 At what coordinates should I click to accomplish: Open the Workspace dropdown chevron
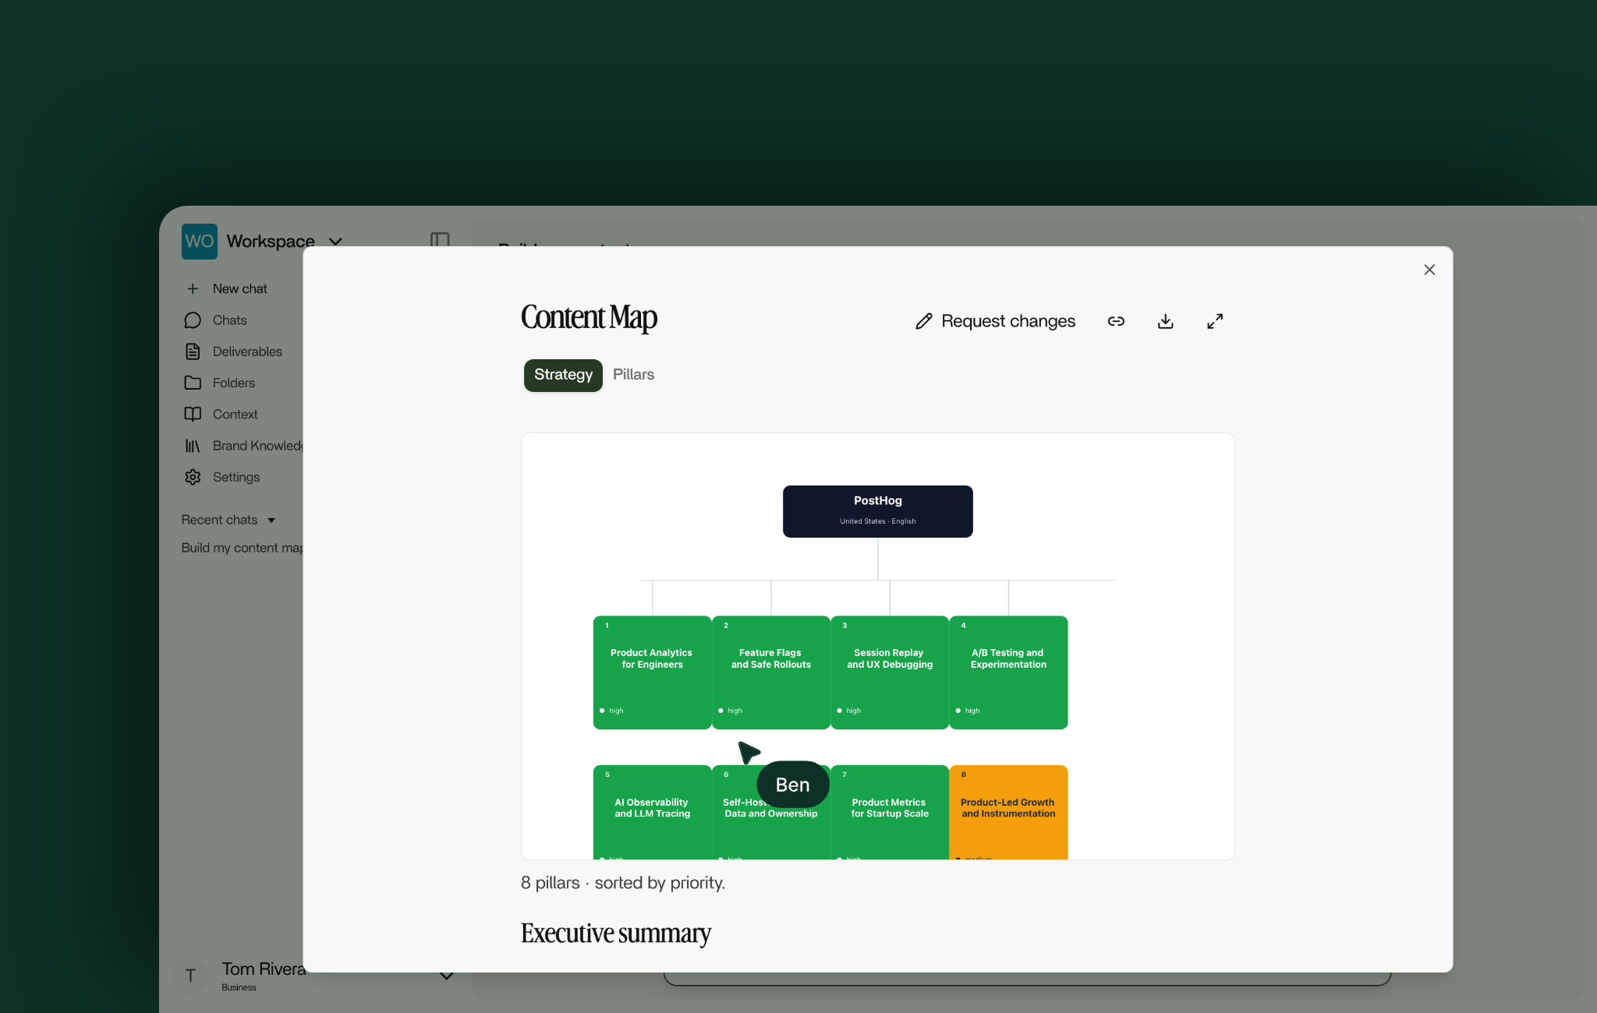coord(335,242)
